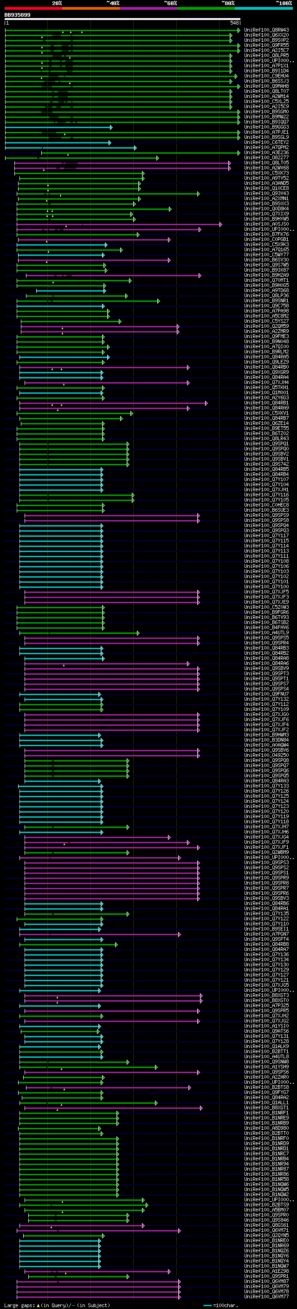Viewport: 297px width, 1309px height.
Task: Select the UniRef100_A2XMN1 label
Action: click(266, 198)
